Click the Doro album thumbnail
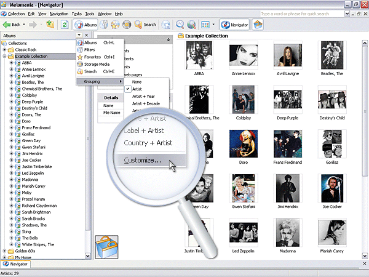This screenshot has width=369, height=277. pos(244,144)
